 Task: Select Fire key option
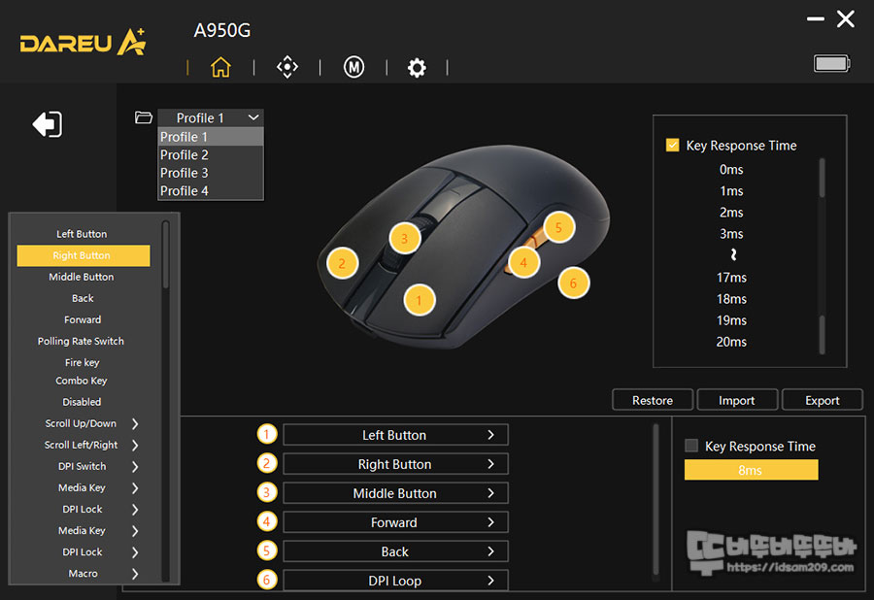click(x=82, y=363)
